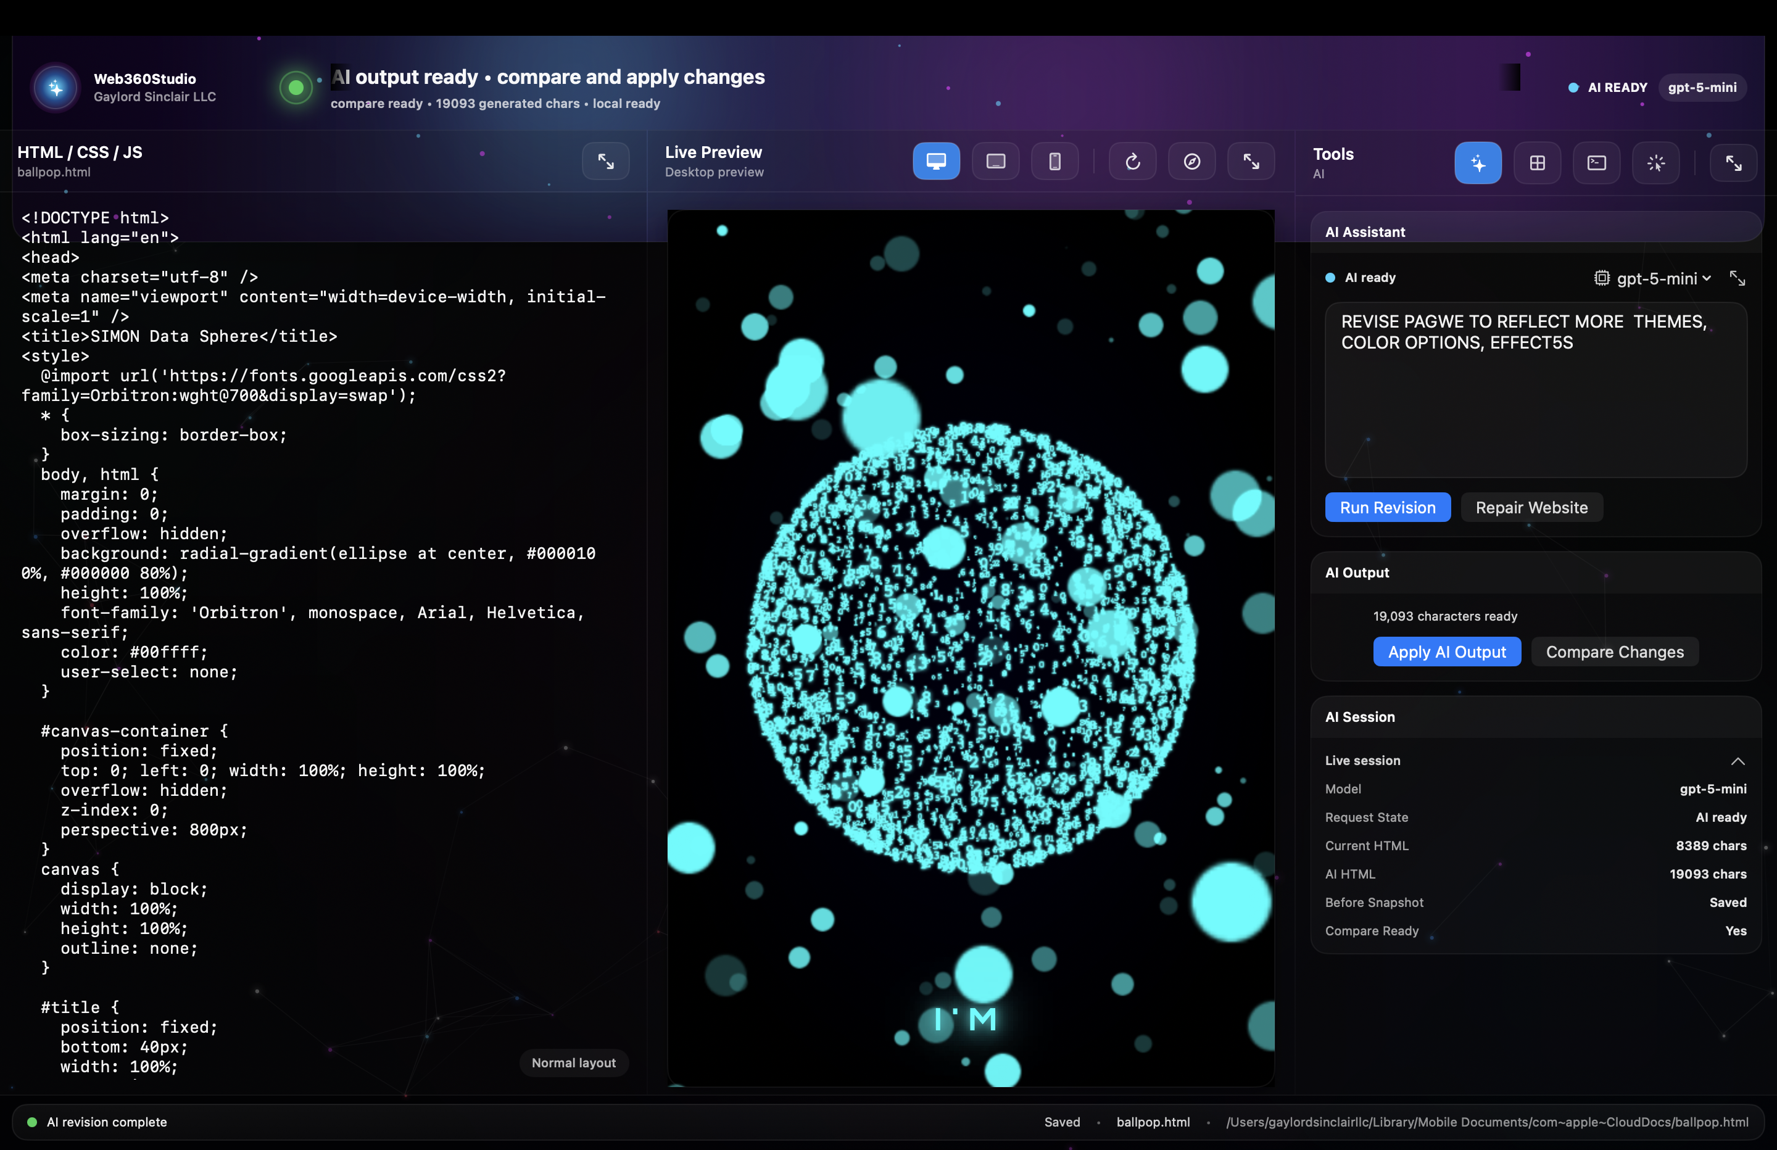
Task: Select the click interaction tool
Action: (1656, 162)
